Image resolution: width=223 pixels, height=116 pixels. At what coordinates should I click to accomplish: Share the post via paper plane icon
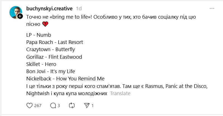point(87,105)
